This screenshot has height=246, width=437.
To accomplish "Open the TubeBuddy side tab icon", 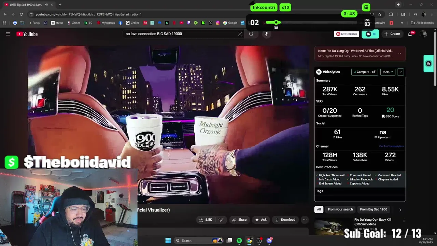I will (x=428, y=64).
